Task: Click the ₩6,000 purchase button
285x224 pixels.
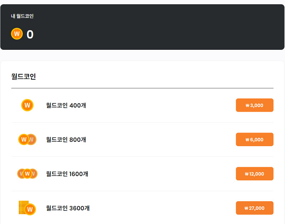Action: pos(254,139)
